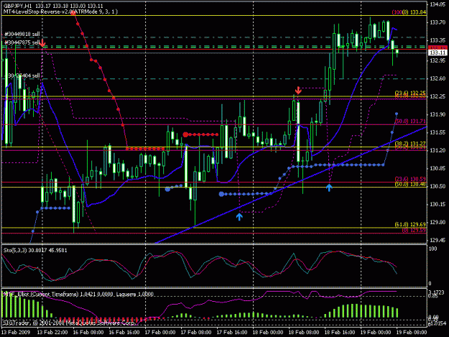Image resolution: width=449 pixels, height=337 pixels.
Task: Click the 133.35 price axis label
Action: (438, 40)
